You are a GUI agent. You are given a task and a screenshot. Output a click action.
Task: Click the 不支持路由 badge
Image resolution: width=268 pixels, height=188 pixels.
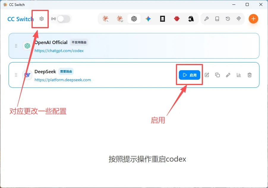(79, 42)
